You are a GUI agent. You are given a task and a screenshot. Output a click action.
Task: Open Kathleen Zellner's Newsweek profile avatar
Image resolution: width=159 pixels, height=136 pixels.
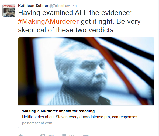coord(9,11)
